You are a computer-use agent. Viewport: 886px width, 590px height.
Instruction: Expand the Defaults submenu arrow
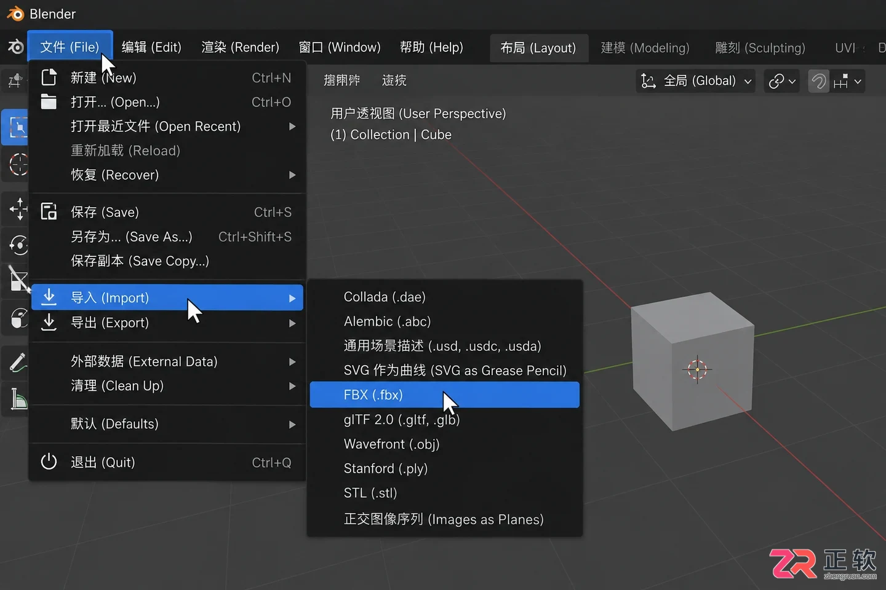292,424
